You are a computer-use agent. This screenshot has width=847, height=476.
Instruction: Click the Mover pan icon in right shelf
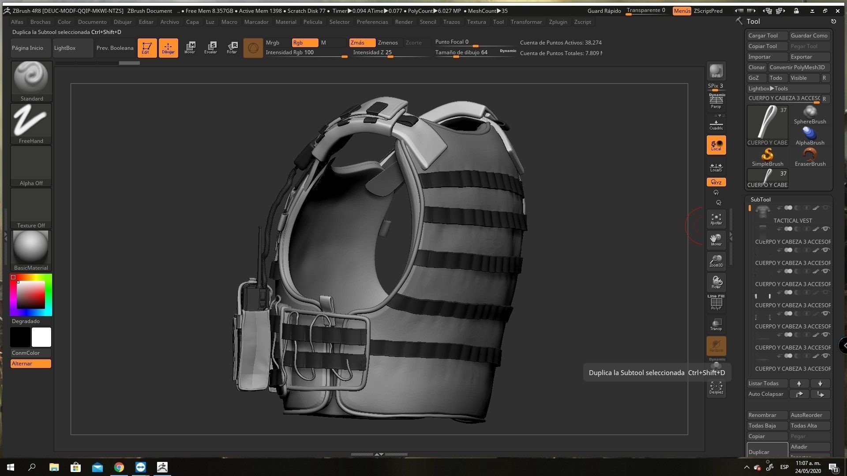[716, 240]
